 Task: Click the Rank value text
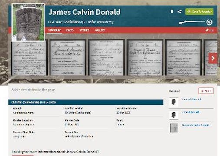[120, 124]
